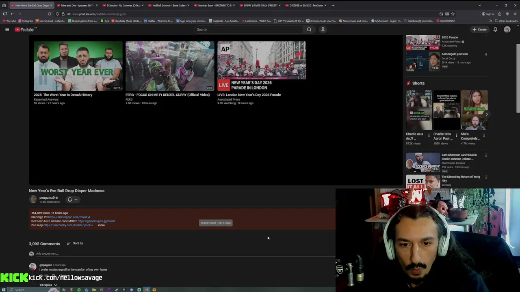Open the Charlie as a dad short thumbnail
This screenshot has height=292, width=520.
pos(419,110)
